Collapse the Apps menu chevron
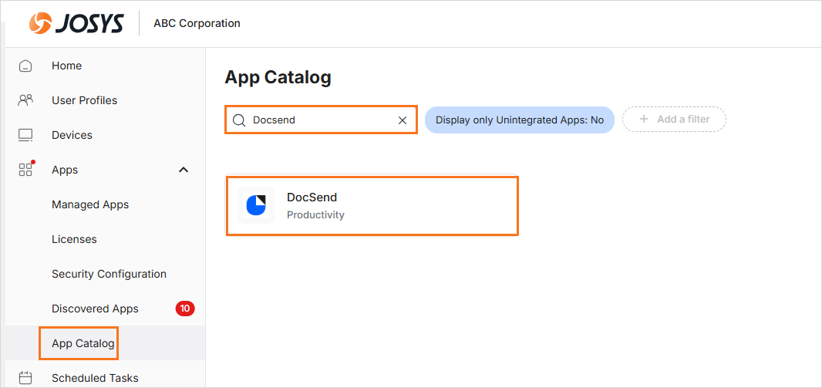This screenshot has height=388, width=822. click(184, 170)
